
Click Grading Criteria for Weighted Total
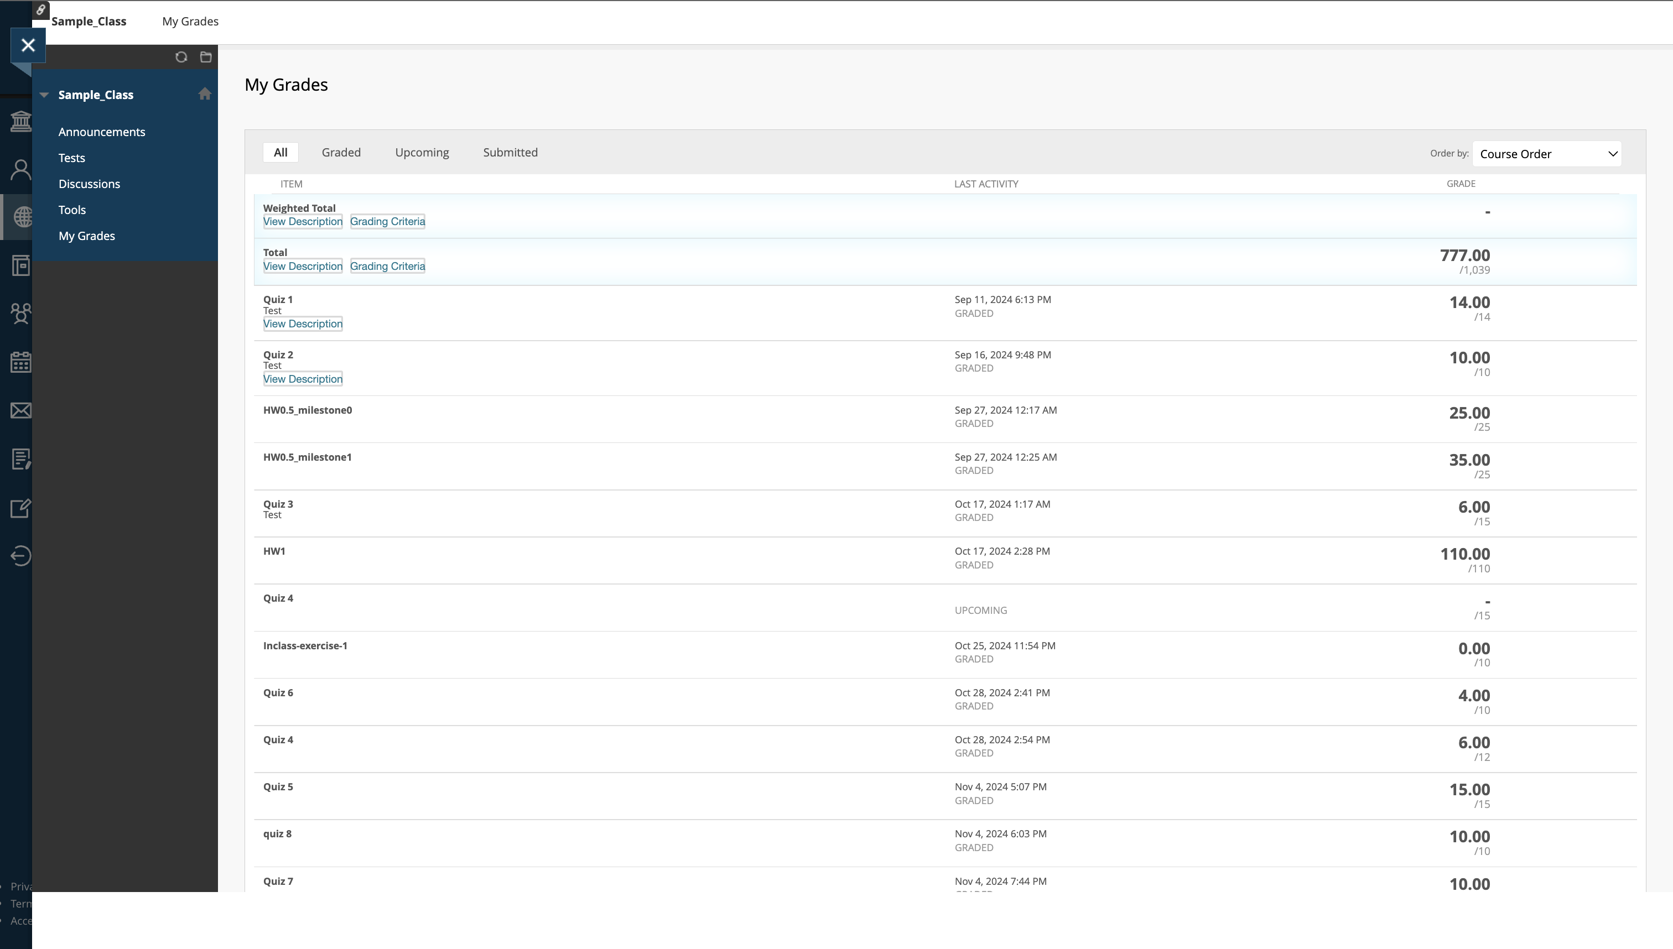(x=387, y=222)
